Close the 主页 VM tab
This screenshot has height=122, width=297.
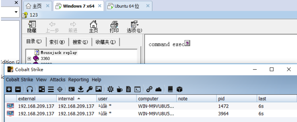[47, 6]
